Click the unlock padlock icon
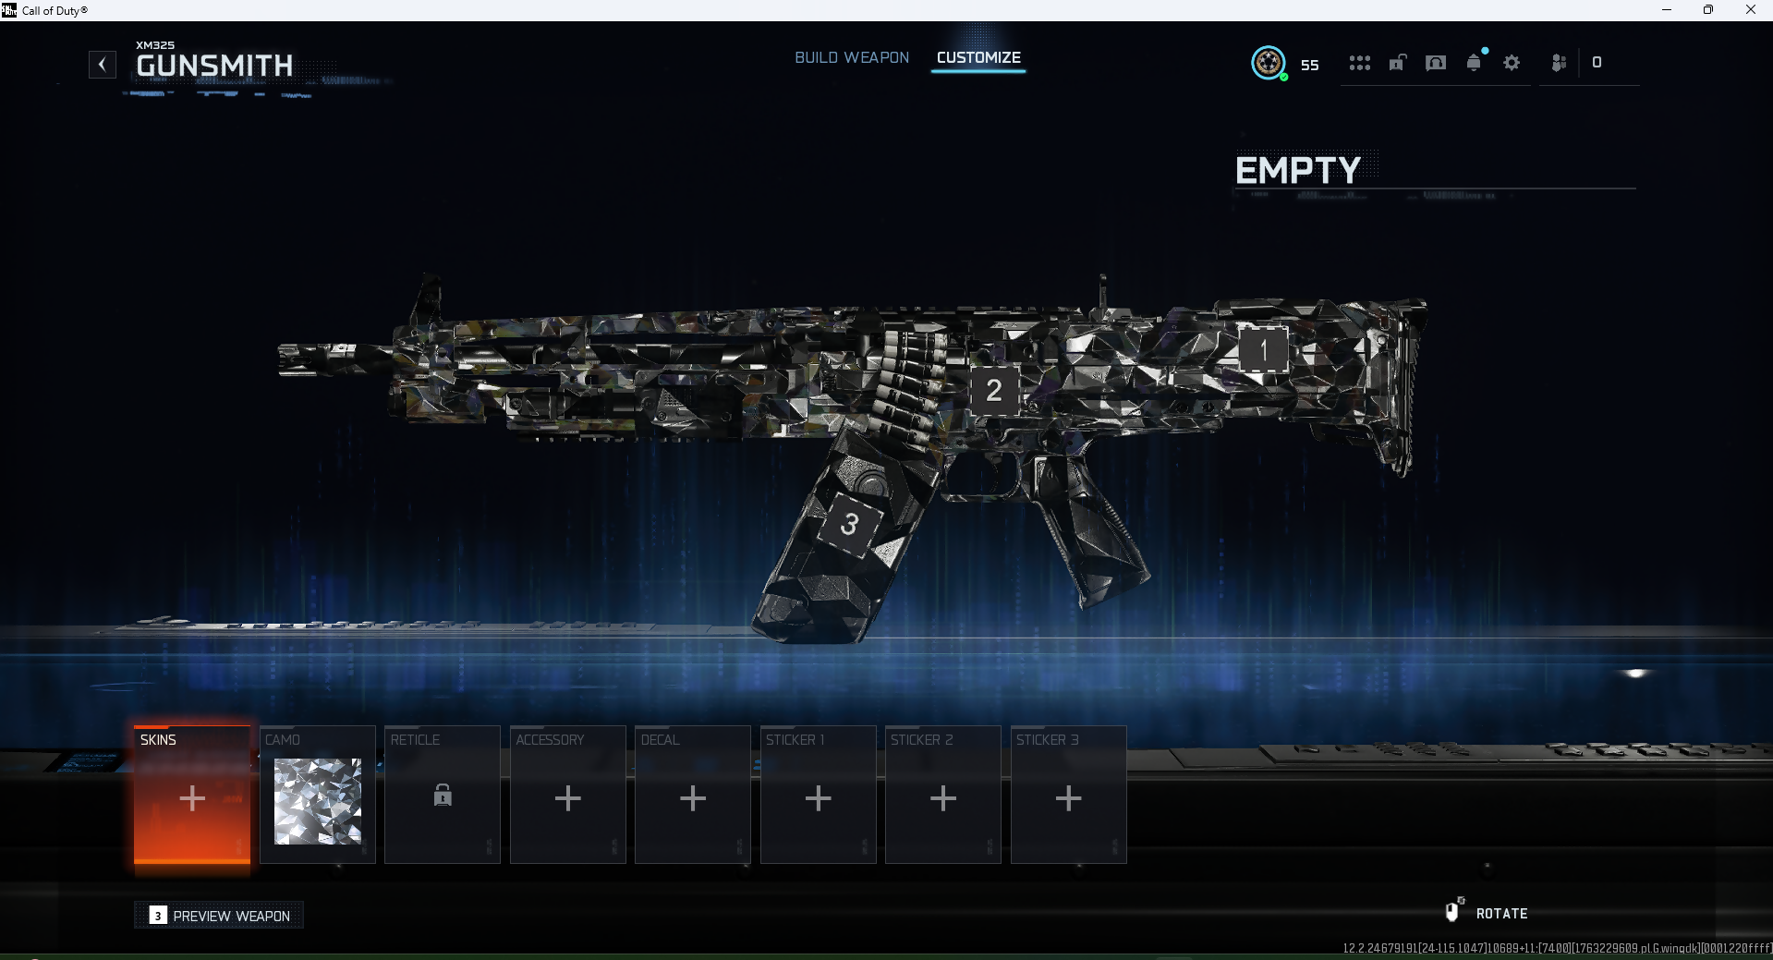 click(1397, 63)
